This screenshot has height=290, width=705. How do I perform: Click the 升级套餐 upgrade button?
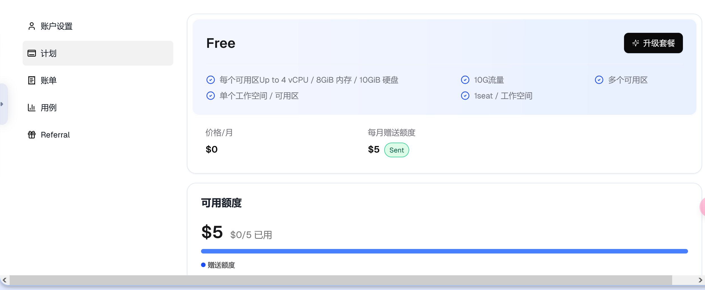point(653,43)
